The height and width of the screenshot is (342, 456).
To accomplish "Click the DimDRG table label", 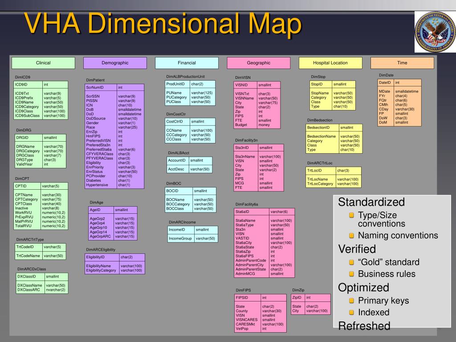I will [24, 130].
